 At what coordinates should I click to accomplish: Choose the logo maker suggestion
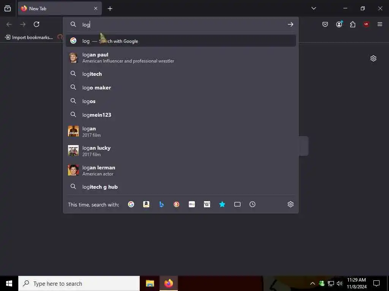pyautogui.click(x=180, y=88)
